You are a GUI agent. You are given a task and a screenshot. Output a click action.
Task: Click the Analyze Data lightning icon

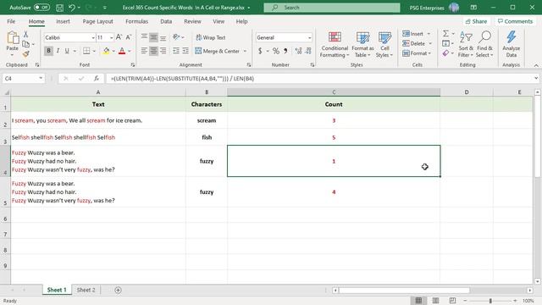(512, 37)
